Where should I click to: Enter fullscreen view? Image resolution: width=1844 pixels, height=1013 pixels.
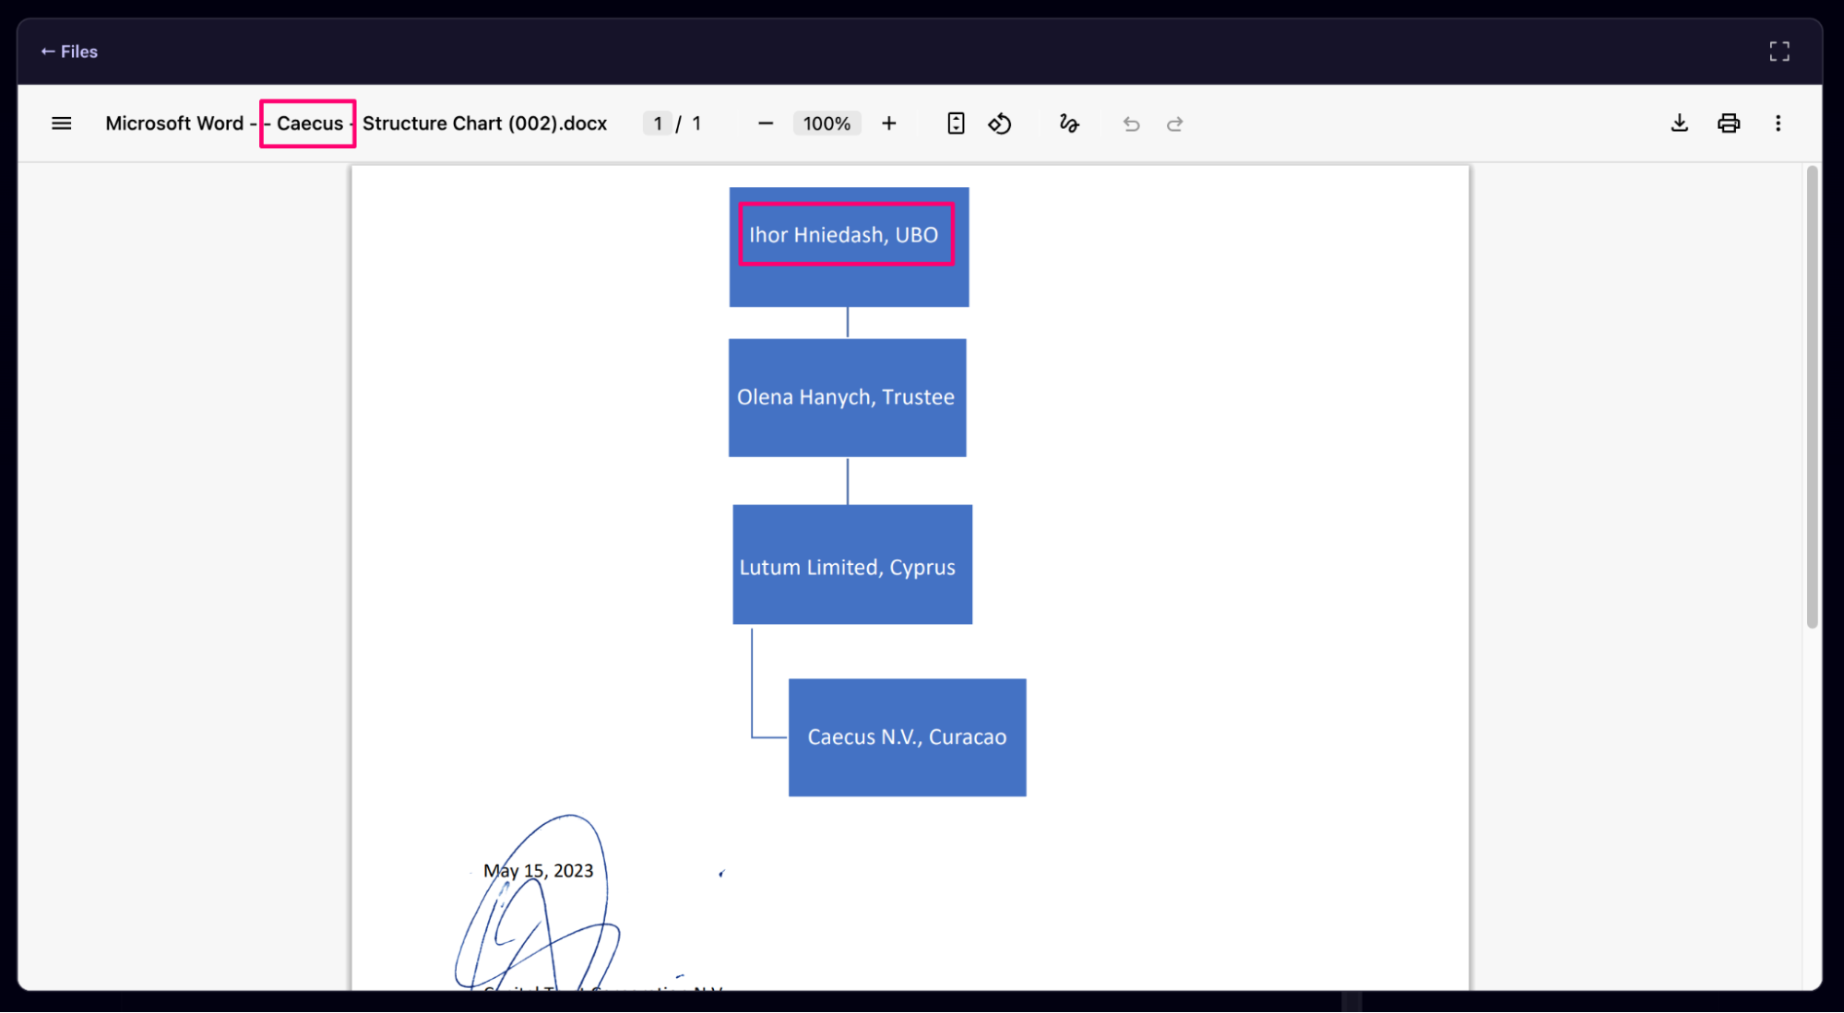[x=1779, y=52]
